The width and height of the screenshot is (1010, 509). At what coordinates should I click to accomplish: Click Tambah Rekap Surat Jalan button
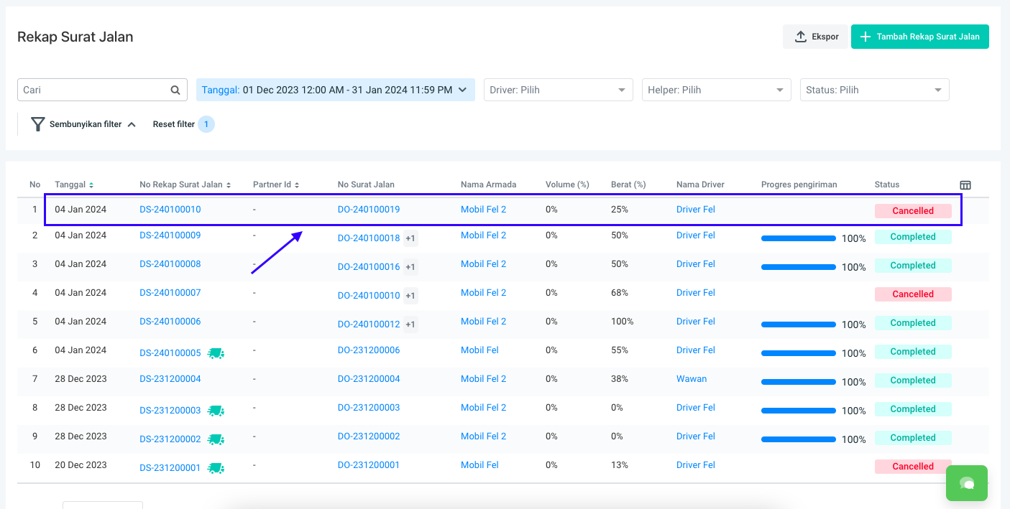tap(919, 37)
